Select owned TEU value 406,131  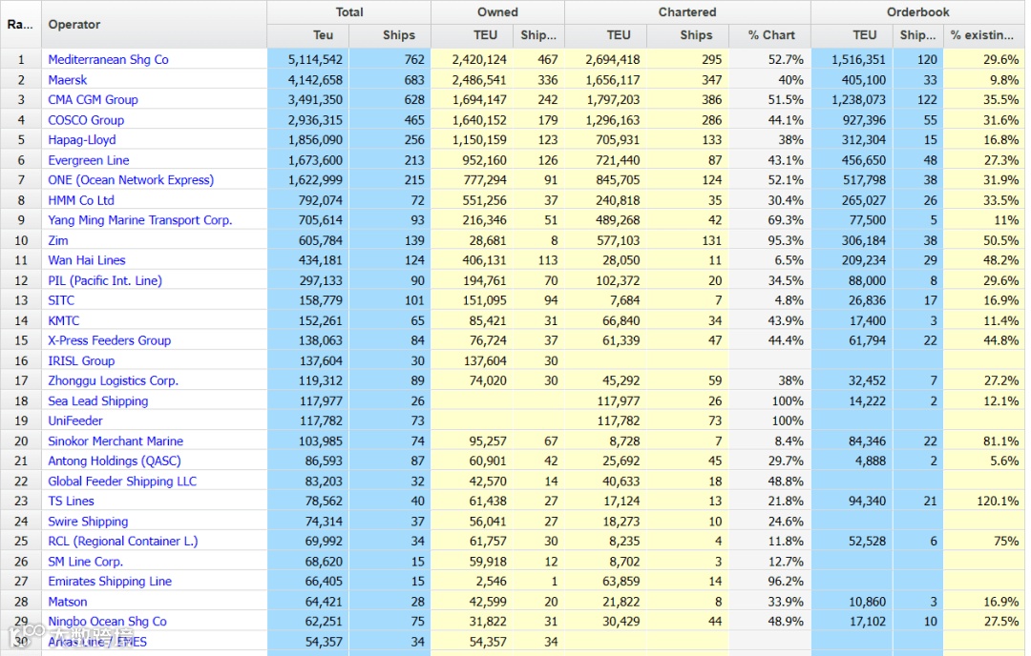485,260
